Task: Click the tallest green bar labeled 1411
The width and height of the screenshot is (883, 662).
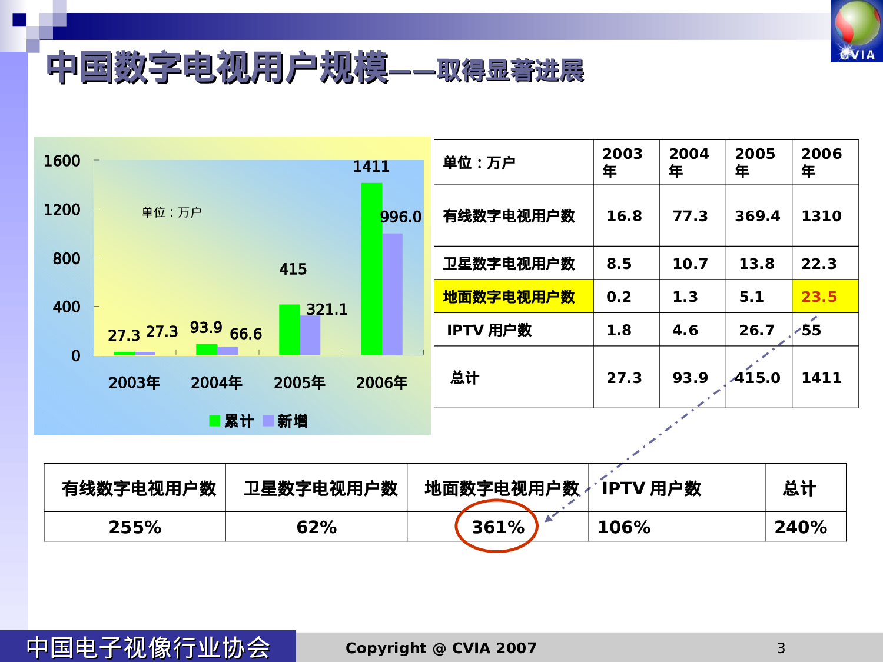Action: click(370, 265)
